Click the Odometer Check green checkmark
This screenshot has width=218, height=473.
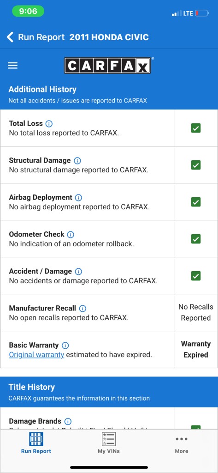(x=196, y=239)
